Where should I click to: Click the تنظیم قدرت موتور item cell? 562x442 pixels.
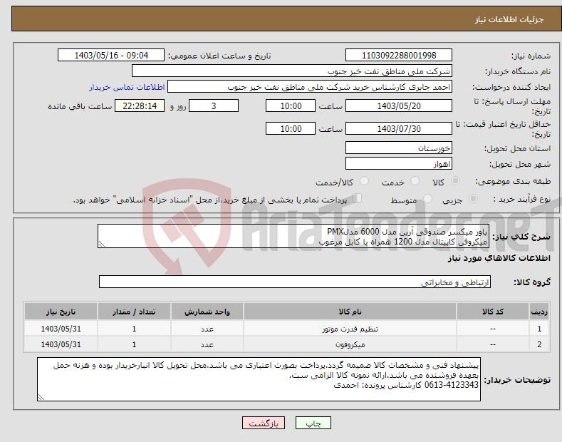(350, 329)
